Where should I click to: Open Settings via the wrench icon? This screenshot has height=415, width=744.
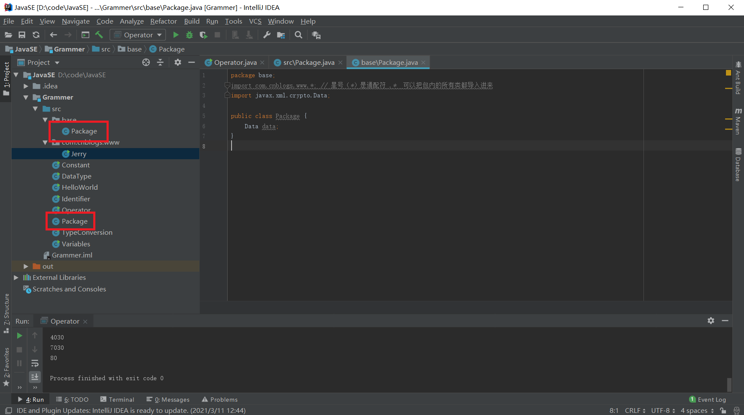(x=267, y=35)
